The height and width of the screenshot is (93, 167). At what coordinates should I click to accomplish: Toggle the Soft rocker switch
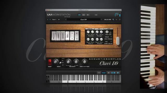click(67, 36)
